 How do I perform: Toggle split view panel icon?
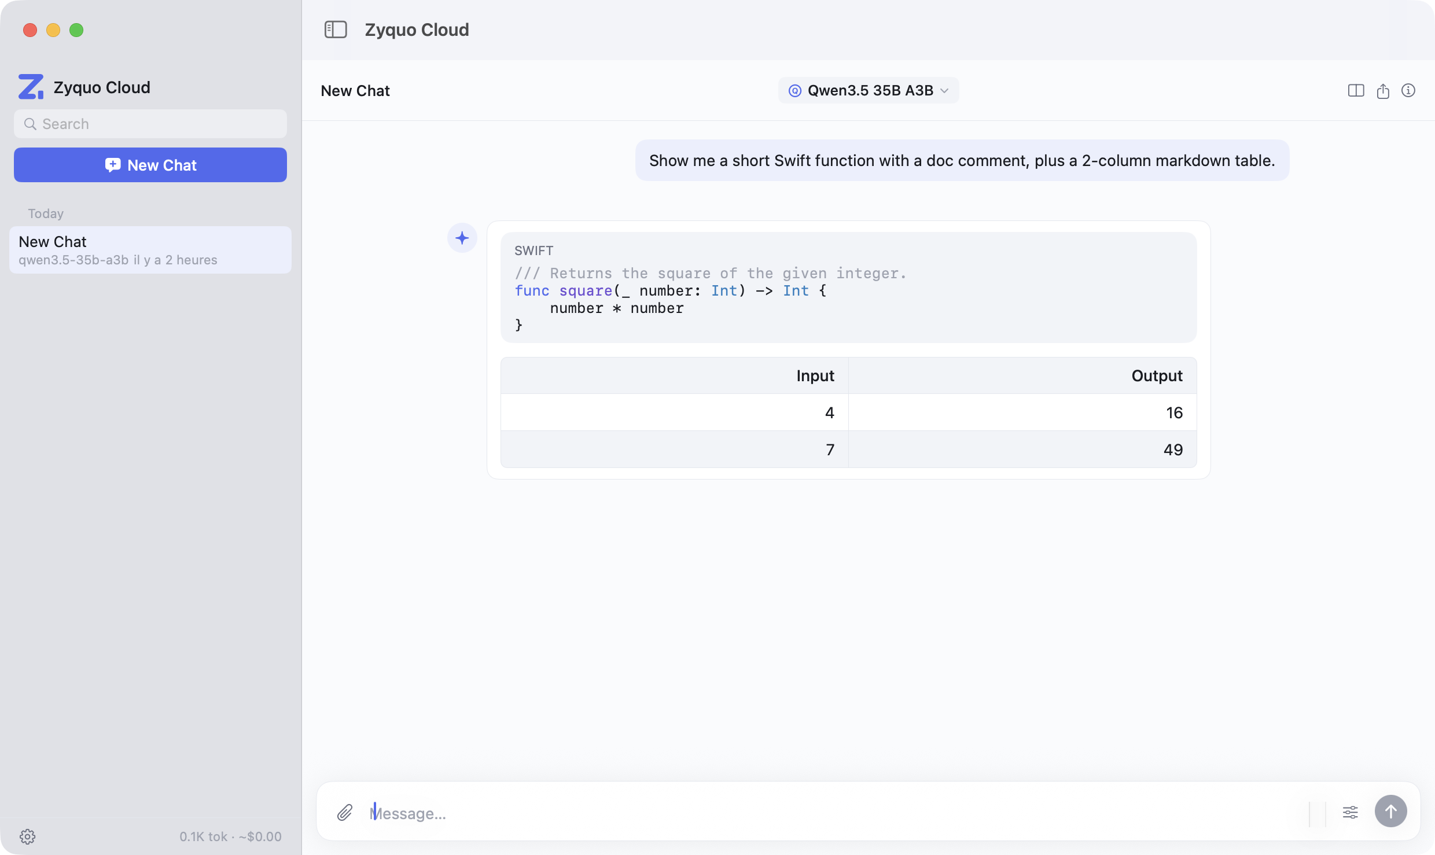(x=1356, y=91)
